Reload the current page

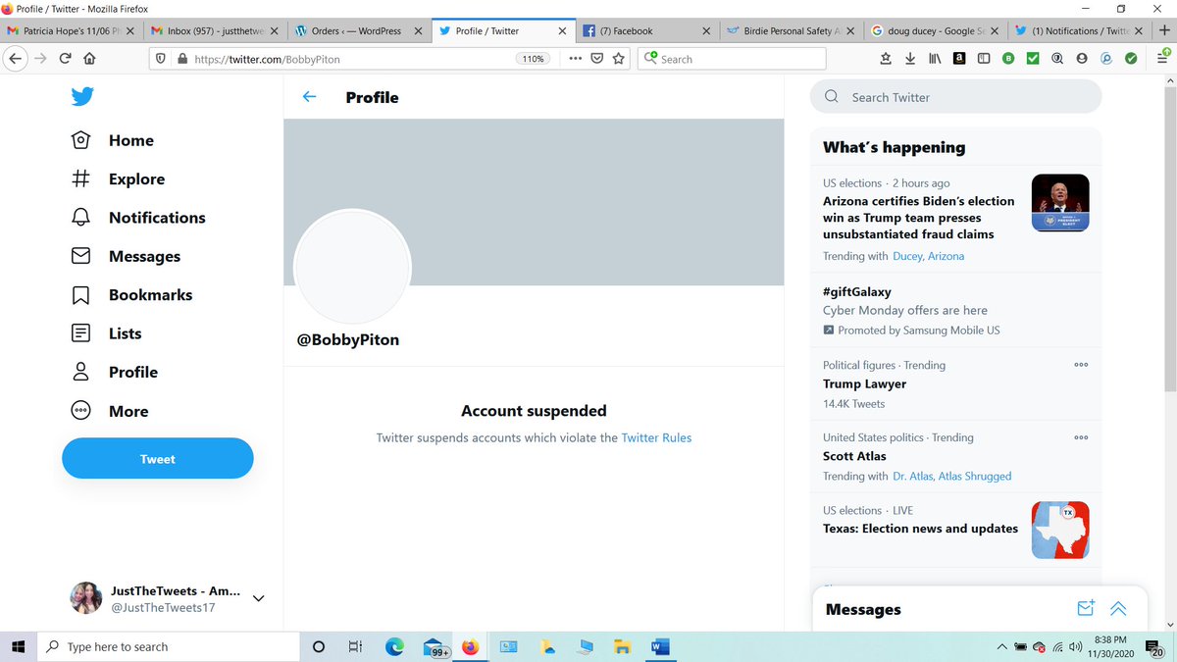(x=65, y=59)
